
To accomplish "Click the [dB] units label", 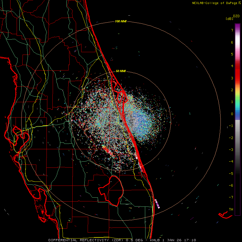I will [x=229, y=19].
